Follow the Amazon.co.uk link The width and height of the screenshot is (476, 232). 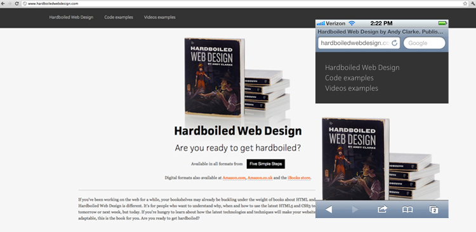[x=260, y=178]
